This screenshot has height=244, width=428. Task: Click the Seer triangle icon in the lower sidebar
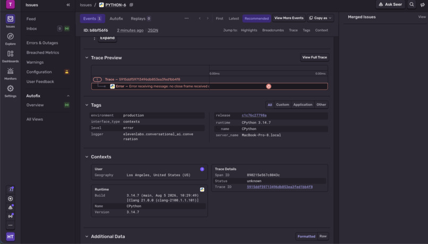[x=11, y=207]
